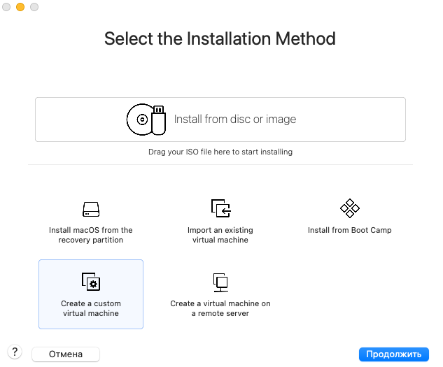Minimize the window with the yellow button
This screenshot has width=443, height=367.
pyautogui.click(x=20, y=7)
